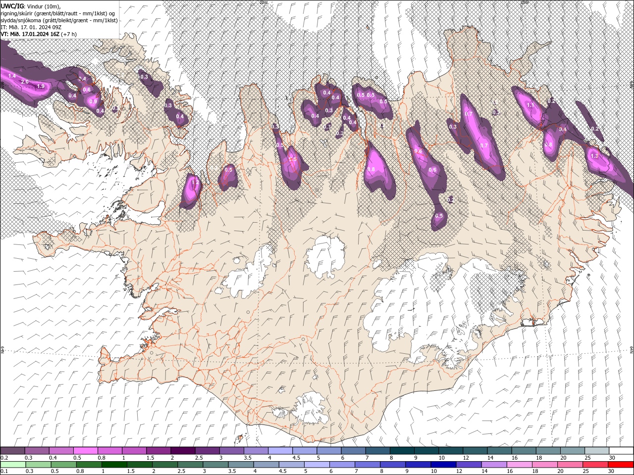634x475 pixels.
Task: Click the 1.2 precipitation value on the map
Action: [x=195, y=183]
